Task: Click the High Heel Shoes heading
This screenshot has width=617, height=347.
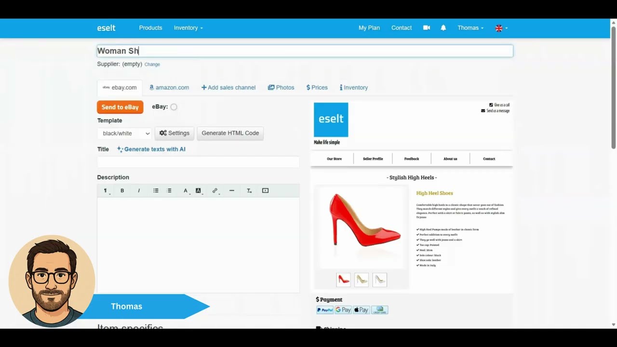Action: point(434,193)
